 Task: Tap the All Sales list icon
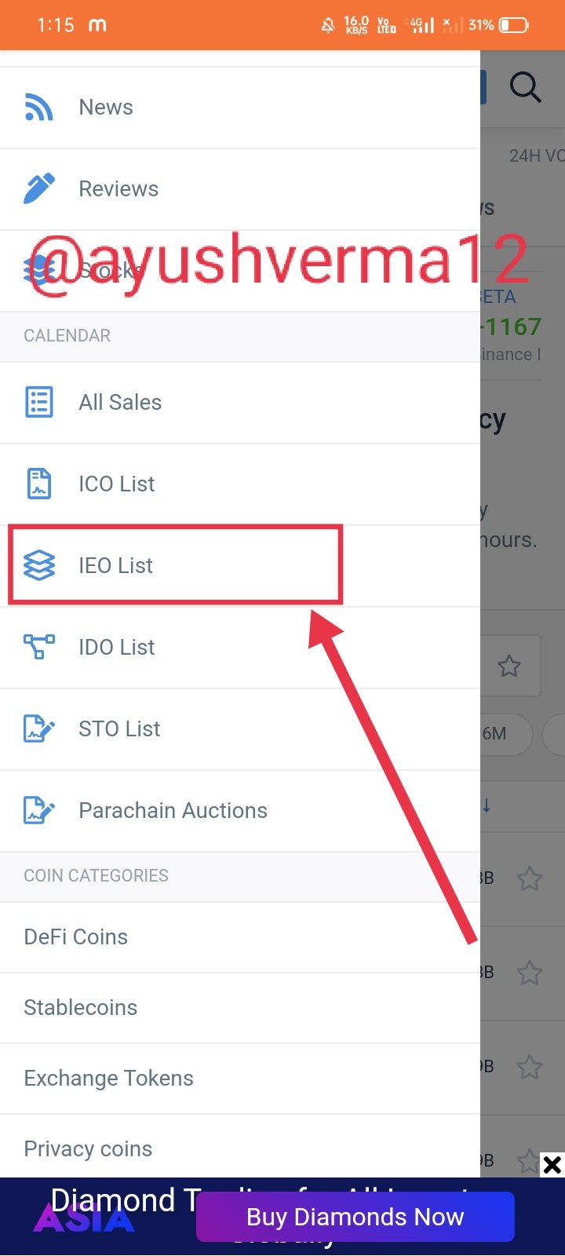39,402
